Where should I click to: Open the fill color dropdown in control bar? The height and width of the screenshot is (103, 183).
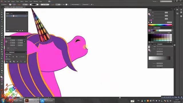pos(12,5)
